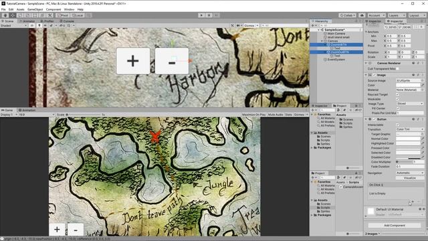Image resolution: width=428 pixels, height=241 pixels.
Task: Click the Visualize button
Action: [x=410, y=178]
